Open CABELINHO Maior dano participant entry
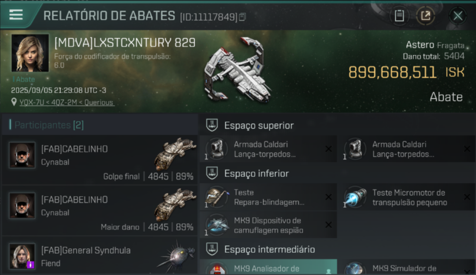476x275 pixels. 100,210
